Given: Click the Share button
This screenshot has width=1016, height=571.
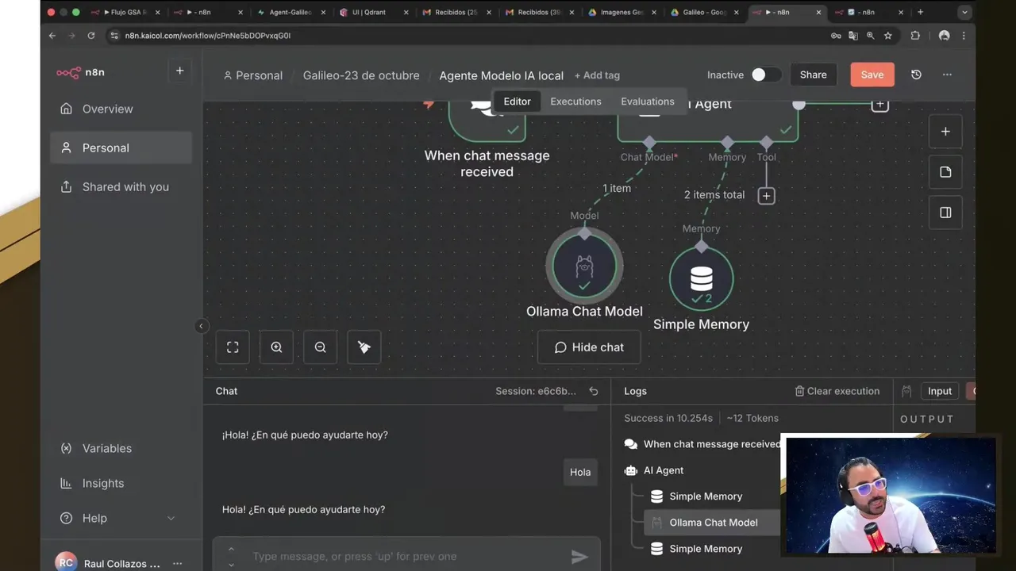Looking at the screenshot, I should click(x=813, y=75).
